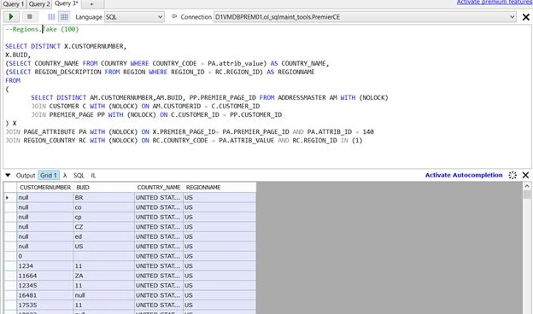Click the 'JOIN PREMIER_PAGE PP' line in editor
Image resolution: width=533 pixels, height=314 pixels.
tap(156, 114)
